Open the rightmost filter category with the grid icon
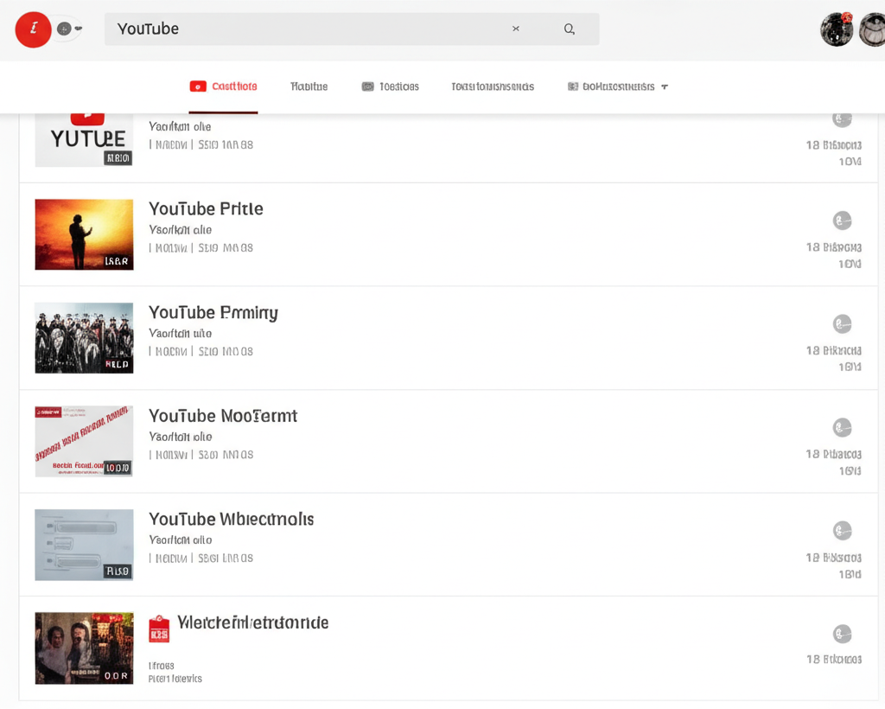Viewport: 885px width, 709px height. point(617,86)
